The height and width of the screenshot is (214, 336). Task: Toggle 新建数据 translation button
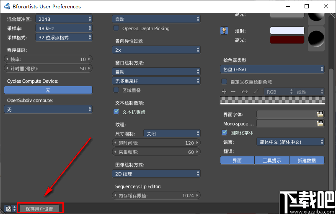pyautogui.click(x=307, y=160)
